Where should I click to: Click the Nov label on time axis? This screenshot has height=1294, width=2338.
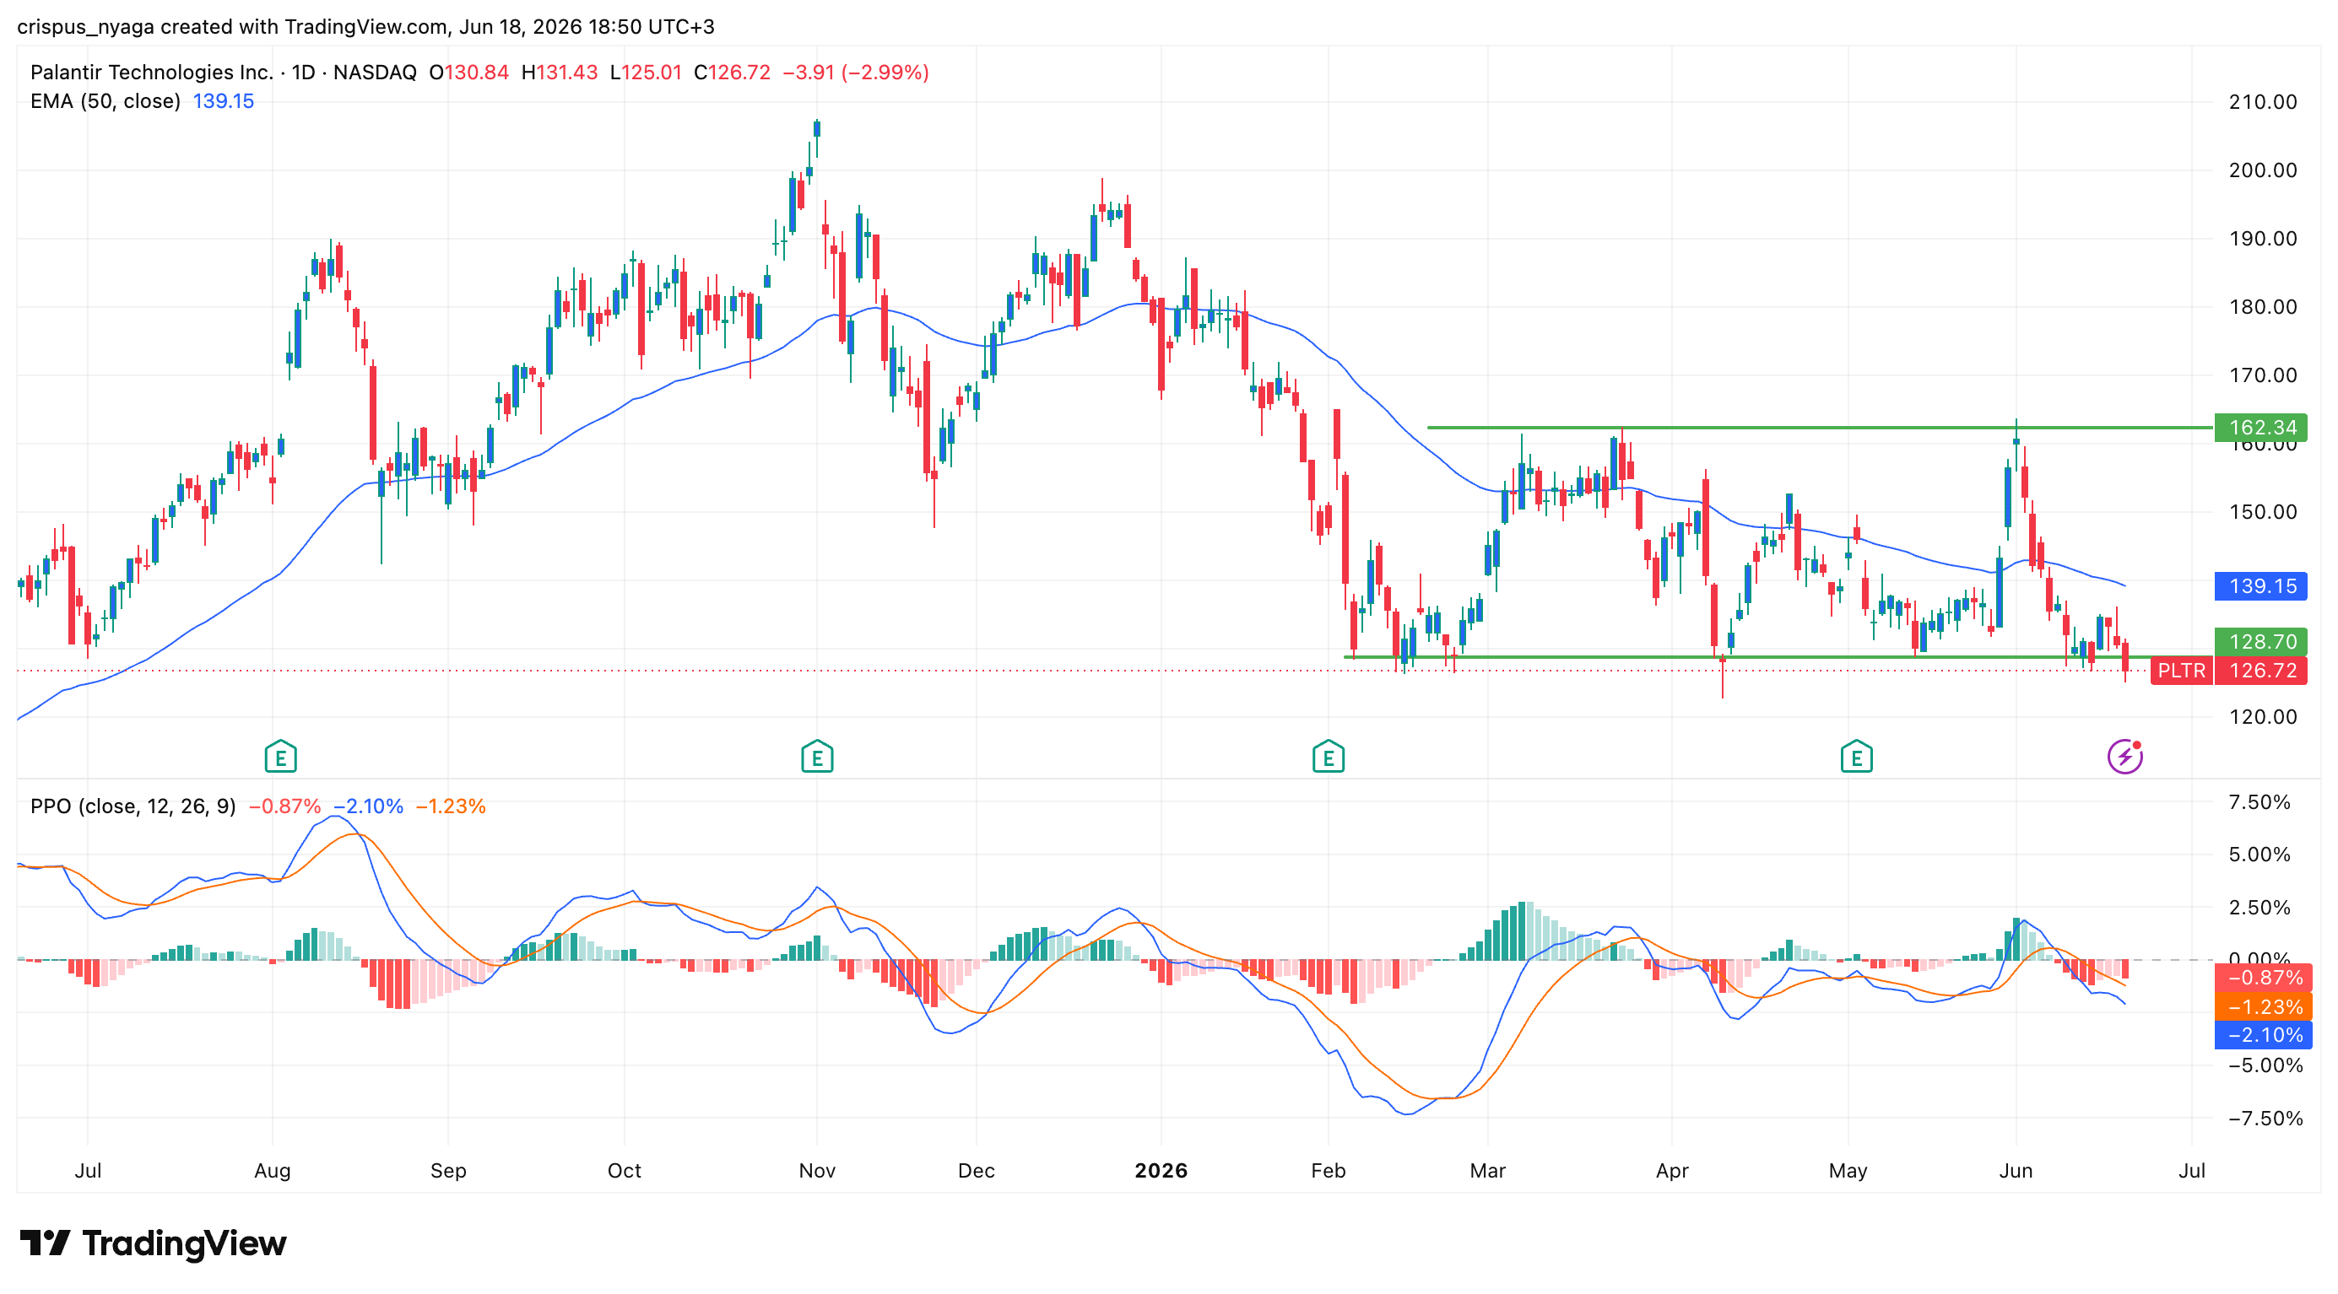click(x=817, y=1171)
